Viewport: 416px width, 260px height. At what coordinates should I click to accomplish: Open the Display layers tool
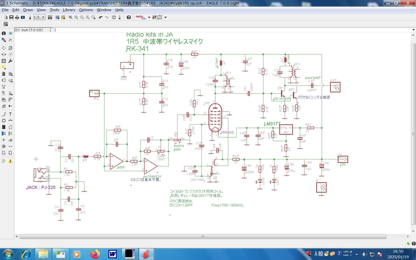click(3, 40)
